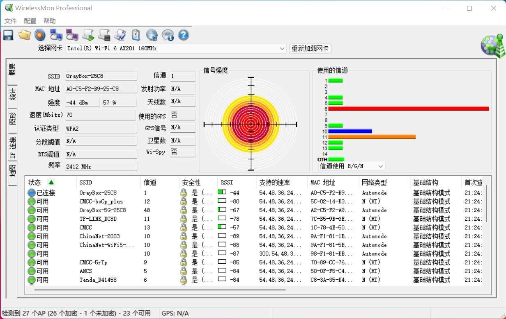
Task: Click the signal strength radar center
Action: pos(250,124)
